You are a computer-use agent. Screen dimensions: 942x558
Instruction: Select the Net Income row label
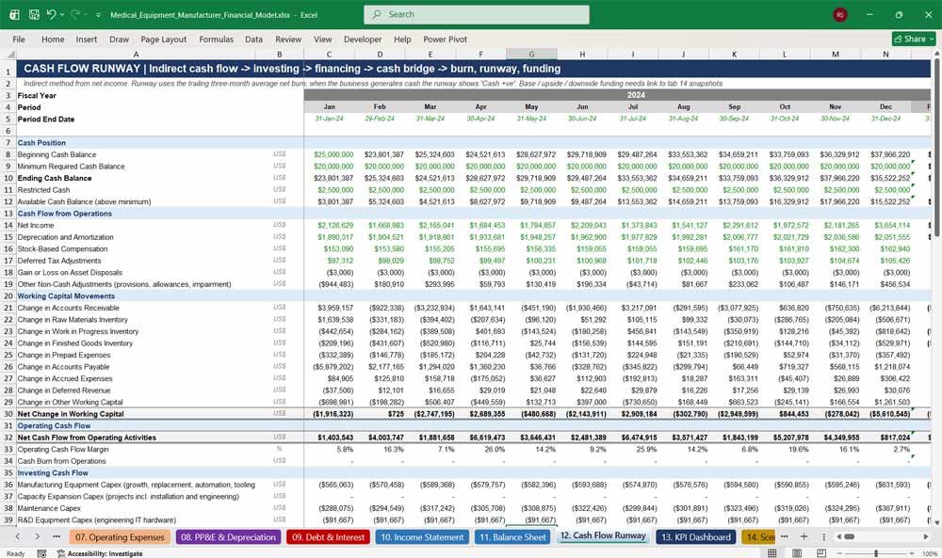pos(36,225)
